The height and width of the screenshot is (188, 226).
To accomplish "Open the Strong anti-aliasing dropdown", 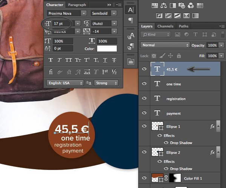I will point(106,83).
